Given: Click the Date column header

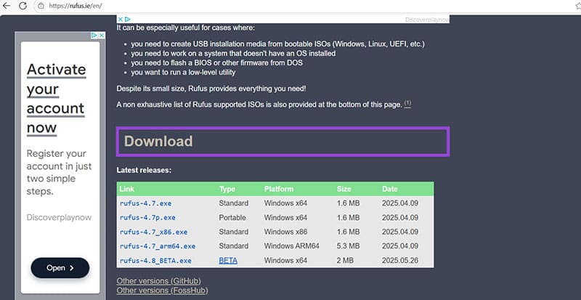Looking at the screenshot, I should tap(389, 189).
